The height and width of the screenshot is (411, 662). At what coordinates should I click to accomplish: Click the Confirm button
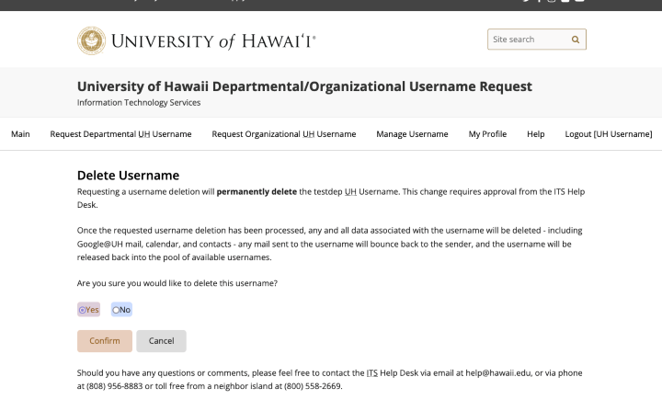[105, 341]
